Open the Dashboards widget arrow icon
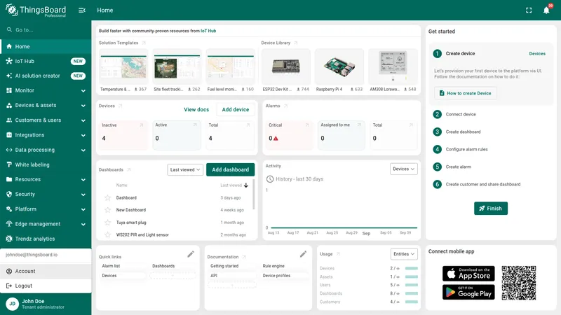The width and height of the screenshot is (561, 315). point(129,169)
